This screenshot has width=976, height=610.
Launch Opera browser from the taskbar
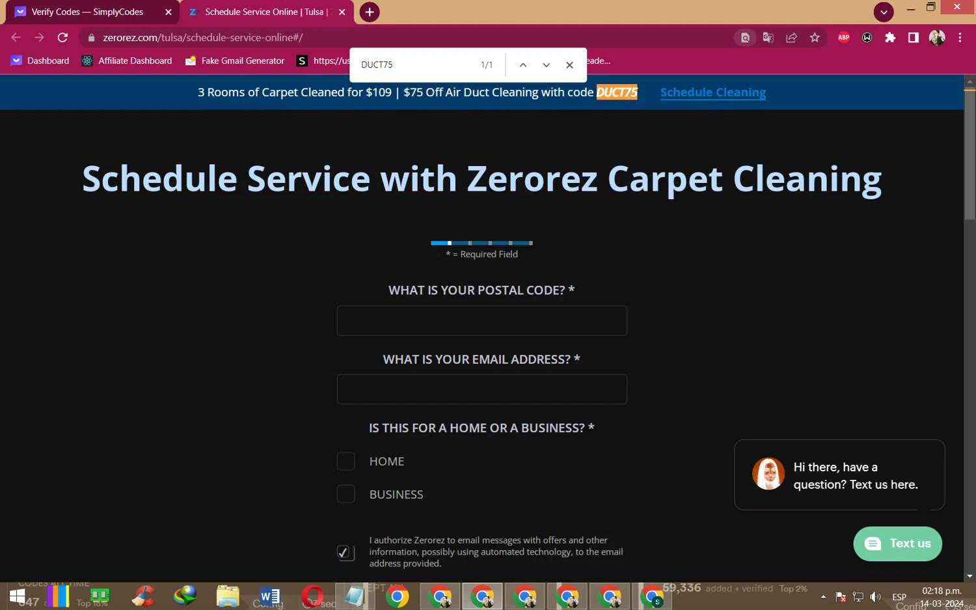312,596
